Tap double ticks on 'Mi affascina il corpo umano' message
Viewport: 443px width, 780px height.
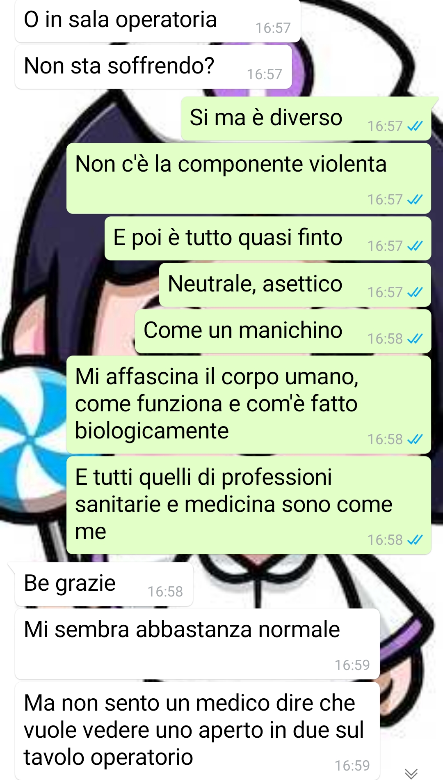[415, 439]
